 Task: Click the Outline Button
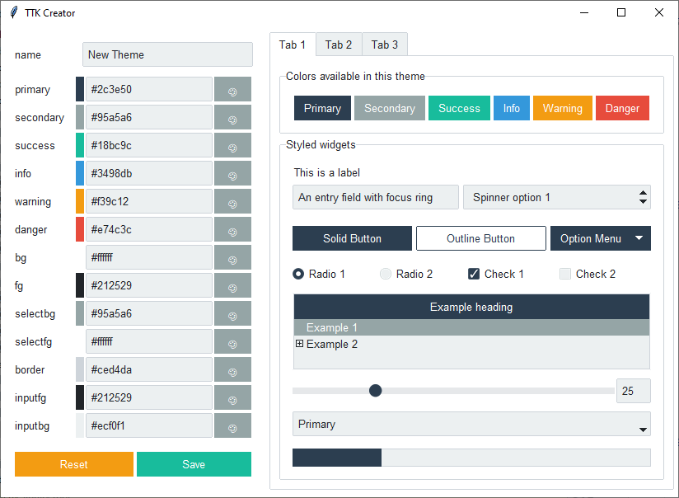coord(481,238)
